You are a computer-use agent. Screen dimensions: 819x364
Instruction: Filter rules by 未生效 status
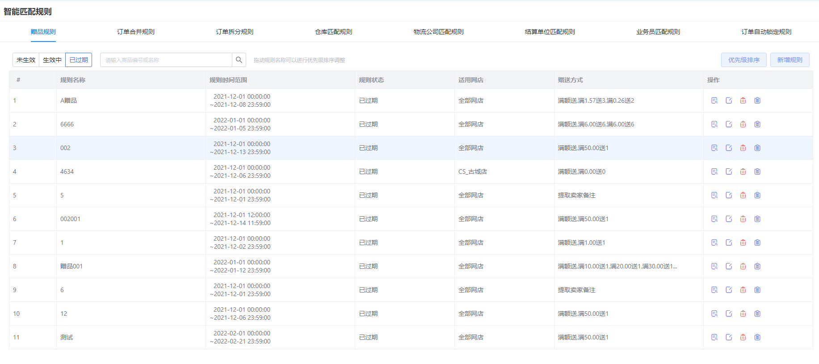[x=26, y=60]
